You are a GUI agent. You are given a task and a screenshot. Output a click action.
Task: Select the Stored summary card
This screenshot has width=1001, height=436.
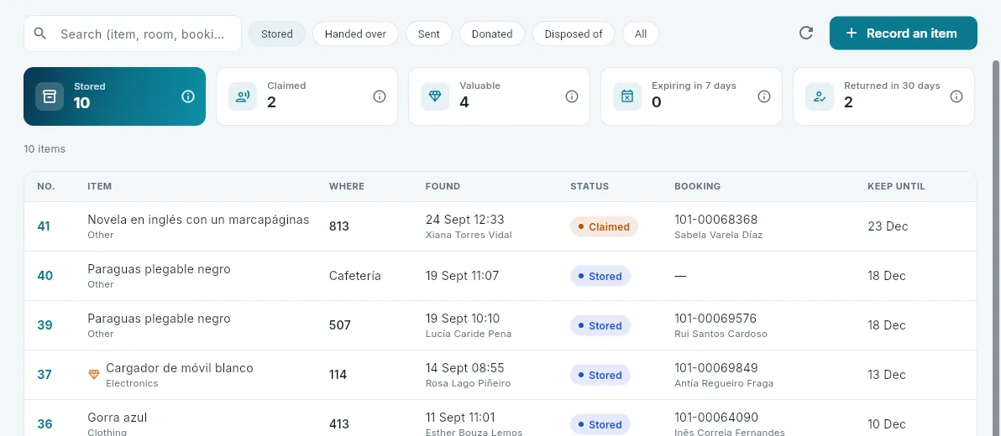(114, 96)
